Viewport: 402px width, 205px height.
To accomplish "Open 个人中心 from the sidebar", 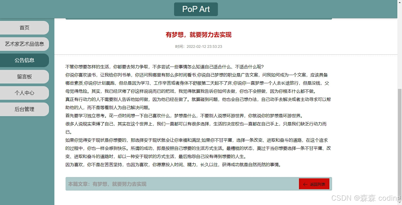I will pyautogui.click(x=24, y=93).
